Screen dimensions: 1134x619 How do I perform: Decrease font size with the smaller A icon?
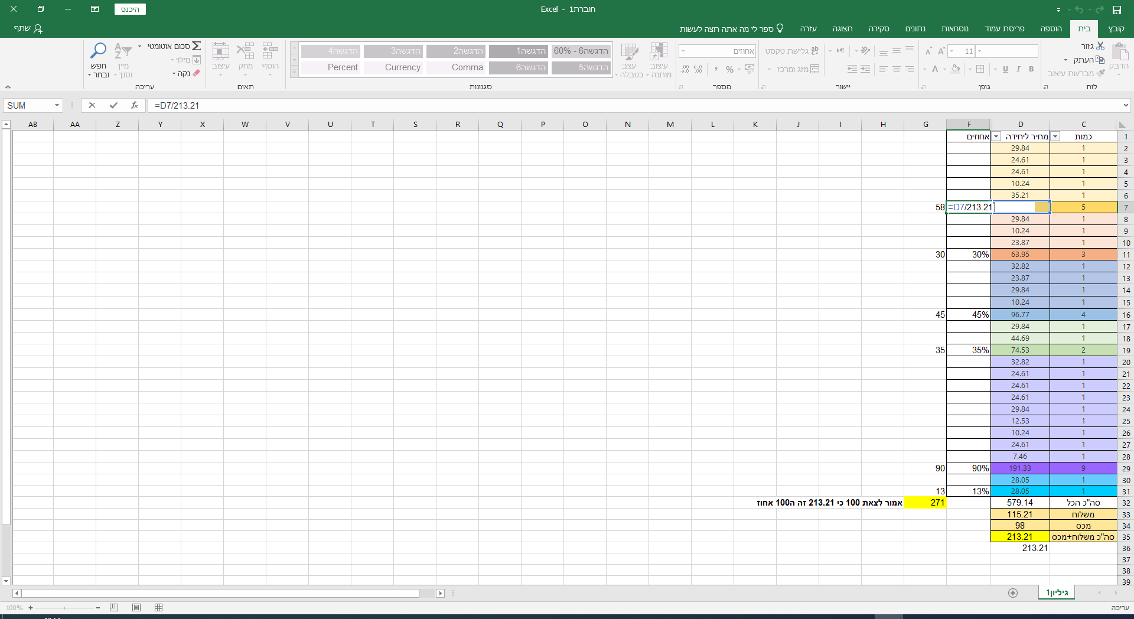pos(928,51)
